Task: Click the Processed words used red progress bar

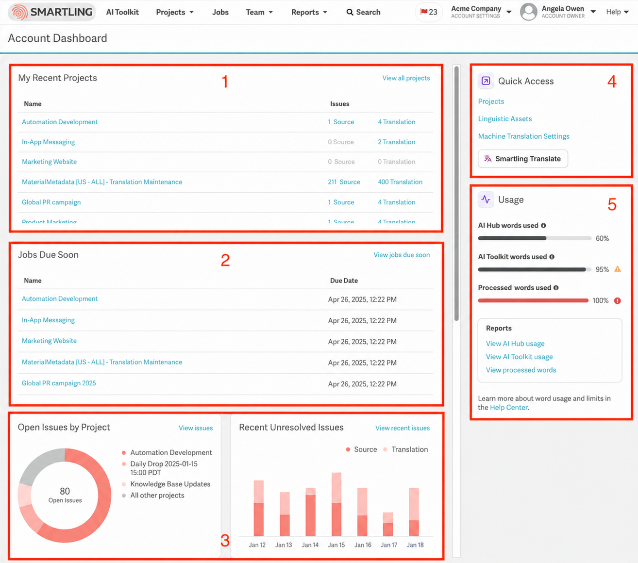Action: pos(533,300)
